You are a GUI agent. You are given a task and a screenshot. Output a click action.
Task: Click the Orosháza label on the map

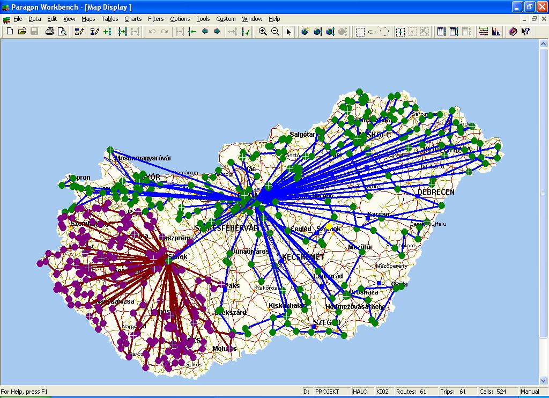(363, 292)
